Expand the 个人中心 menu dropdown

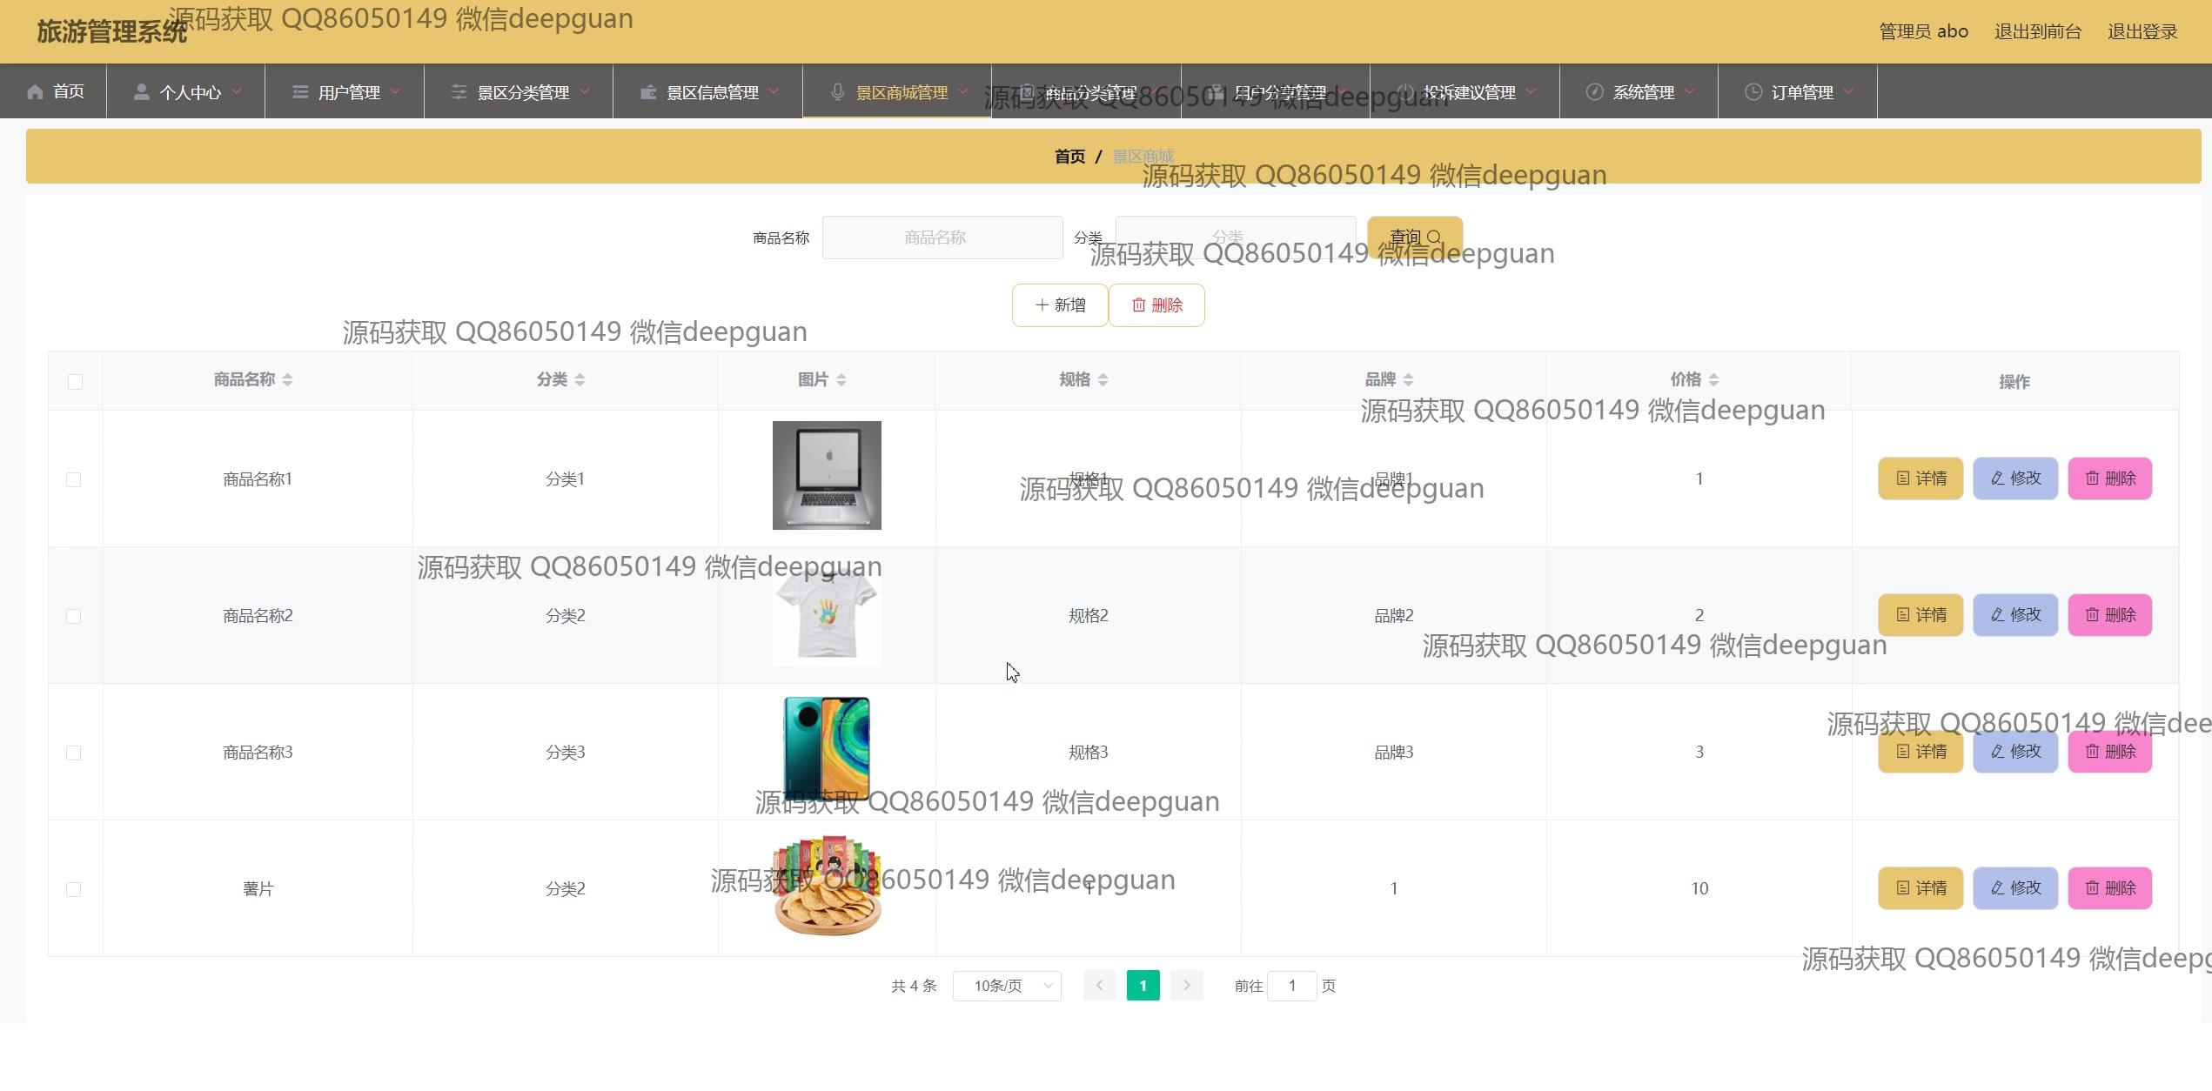coord(190,92)
